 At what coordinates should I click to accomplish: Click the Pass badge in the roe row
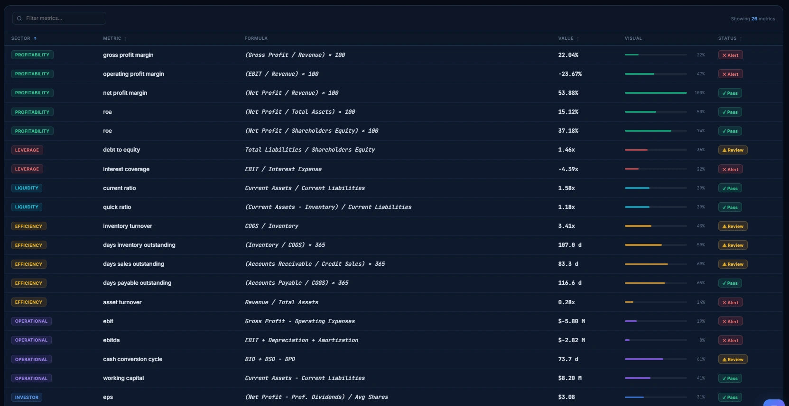pyautogui.click(x=730, y=131)
